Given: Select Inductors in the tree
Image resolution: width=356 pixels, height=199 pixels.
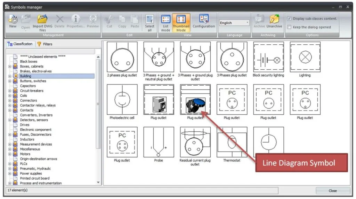Looking at the screenshot, I should coord(27,139).
